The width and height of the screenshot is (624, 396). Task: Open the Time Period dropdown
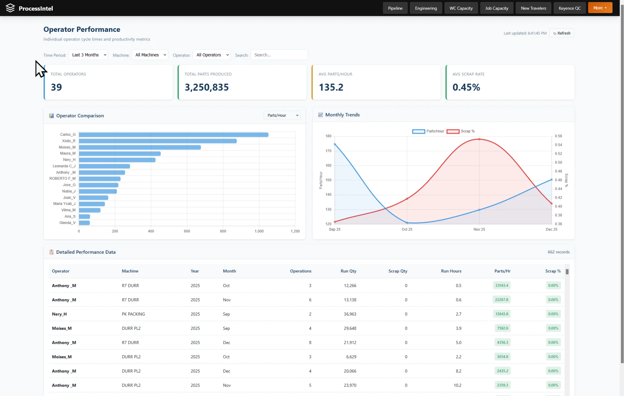[88, 55]
